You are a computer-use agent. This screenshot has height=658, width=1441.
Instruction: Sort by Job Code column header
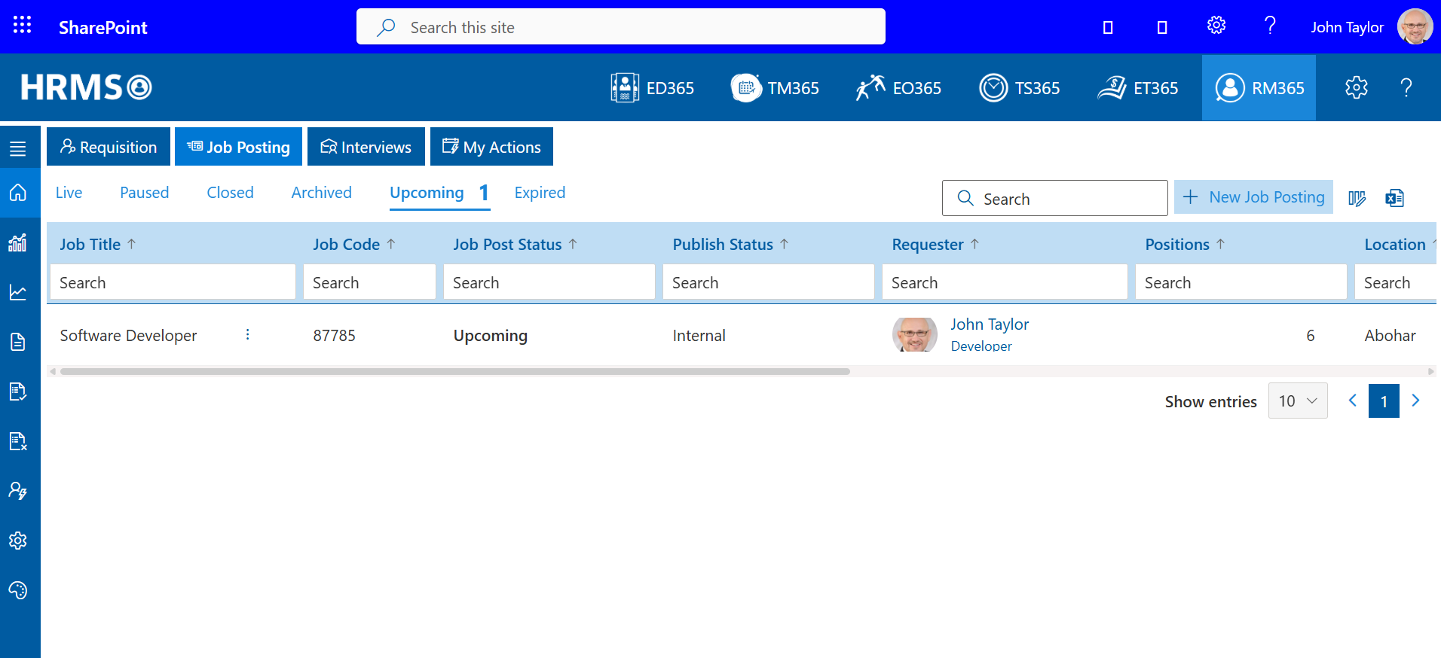[x=346, y=245]
